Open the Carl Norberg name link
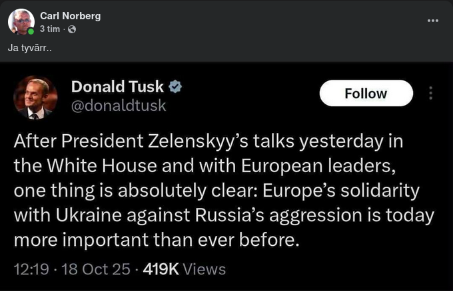453x291 pixels. coord(70,16)
